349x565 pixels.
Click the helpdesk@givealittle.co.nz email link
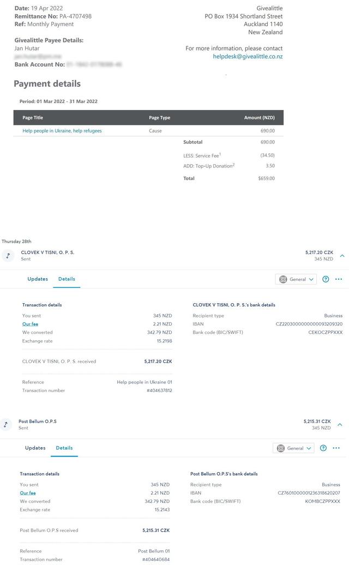248,57
